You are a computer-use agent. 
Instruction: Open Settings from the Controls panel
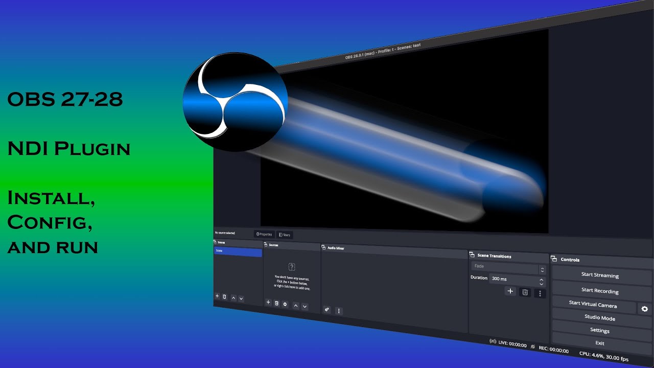point(602,331)
